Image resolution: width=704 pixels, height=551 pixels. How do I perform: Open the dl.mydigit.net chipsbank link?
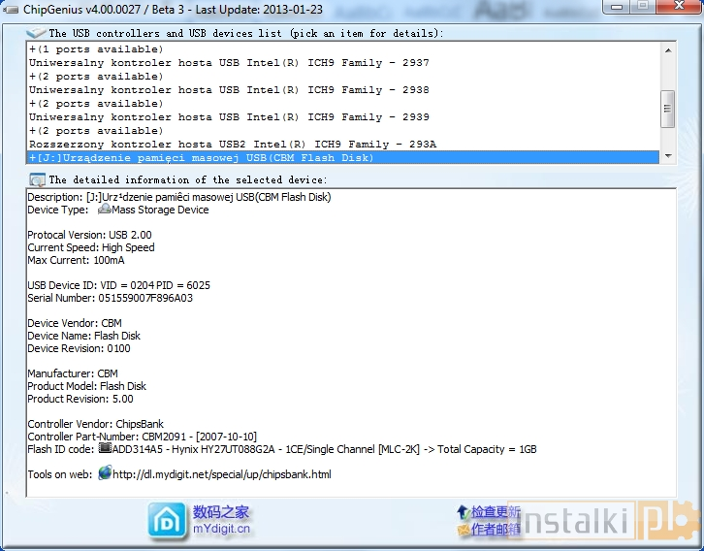point(221,474)
